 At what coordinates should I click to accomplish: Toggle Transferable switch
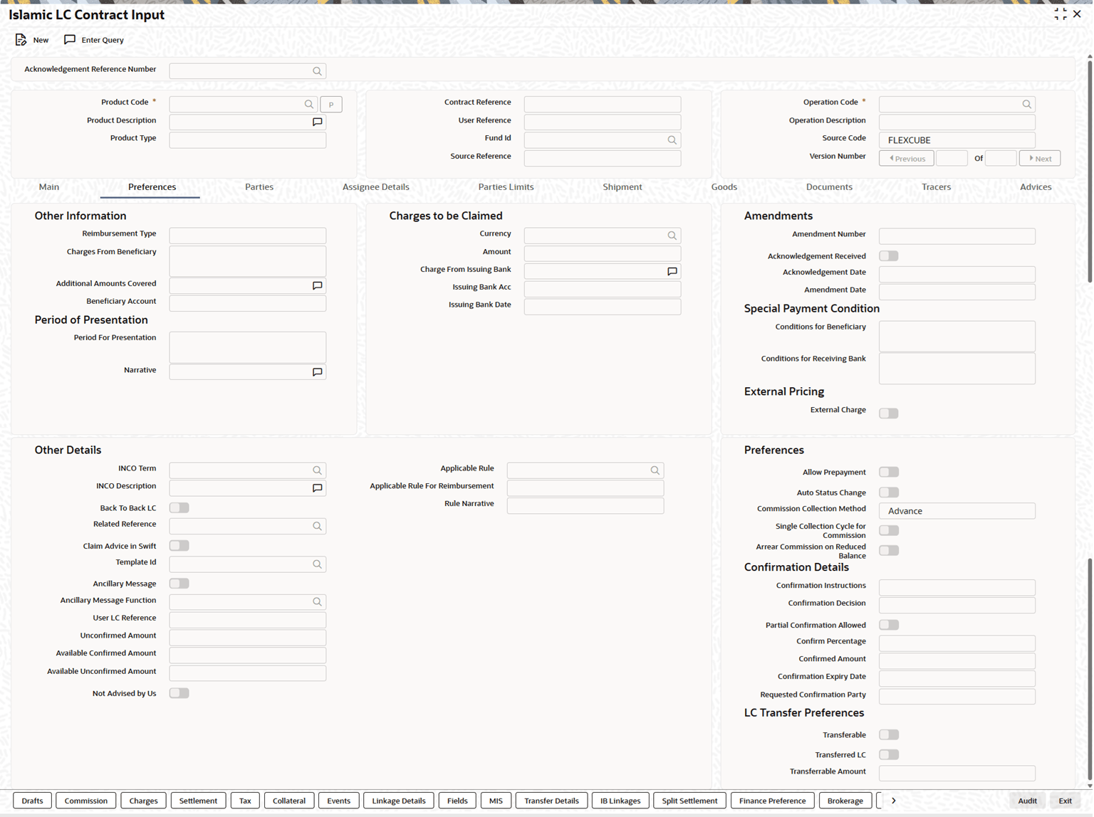tap(888, 734)
